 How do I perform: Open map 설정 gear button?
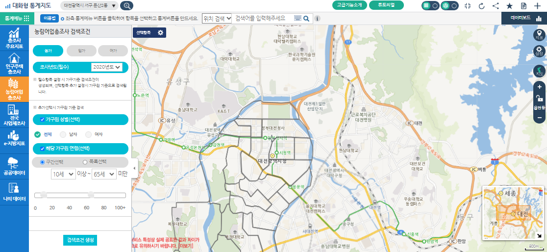539,51
